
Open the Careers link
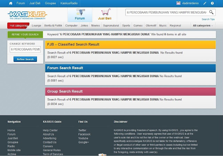[x=48, y=146]
